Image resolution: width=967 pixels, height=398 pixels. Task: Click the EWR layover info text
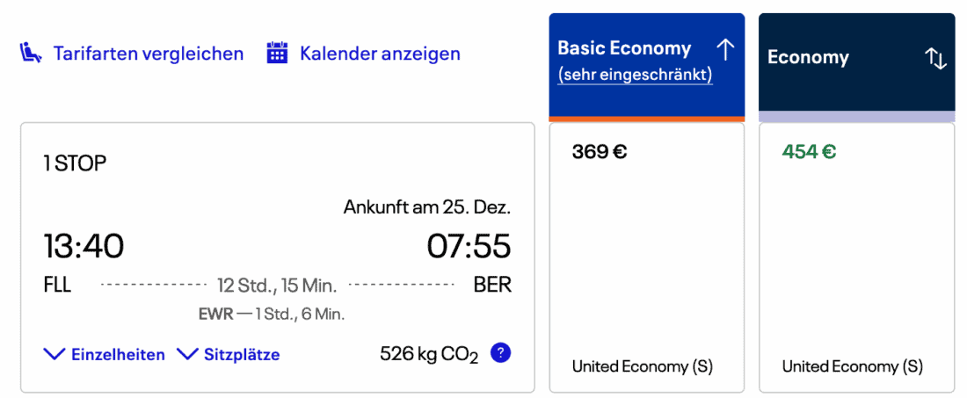272,314
